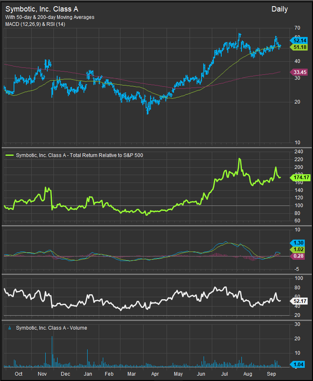Image resolution: width=313 pixels, height=381 pixels.
Task: Click the Daily interval label
Action: [280, 9]
